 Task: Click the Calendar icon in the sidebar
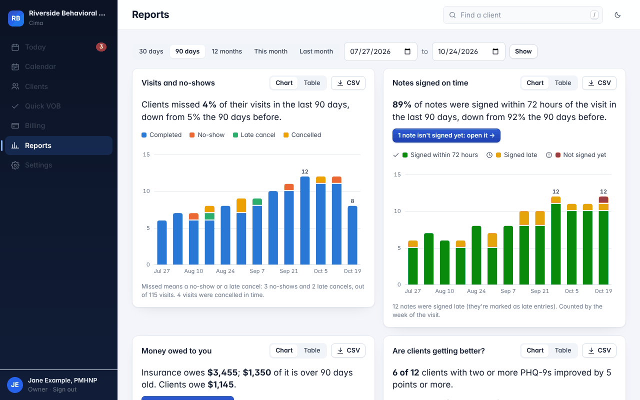tap(15, 66)
